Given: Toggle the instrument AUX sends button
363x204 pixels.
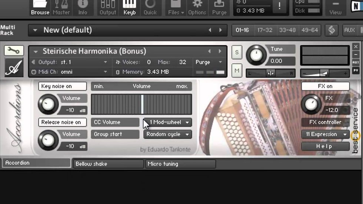Looking at the screenshot, I should pyautogui.click(x=356, y=63).
